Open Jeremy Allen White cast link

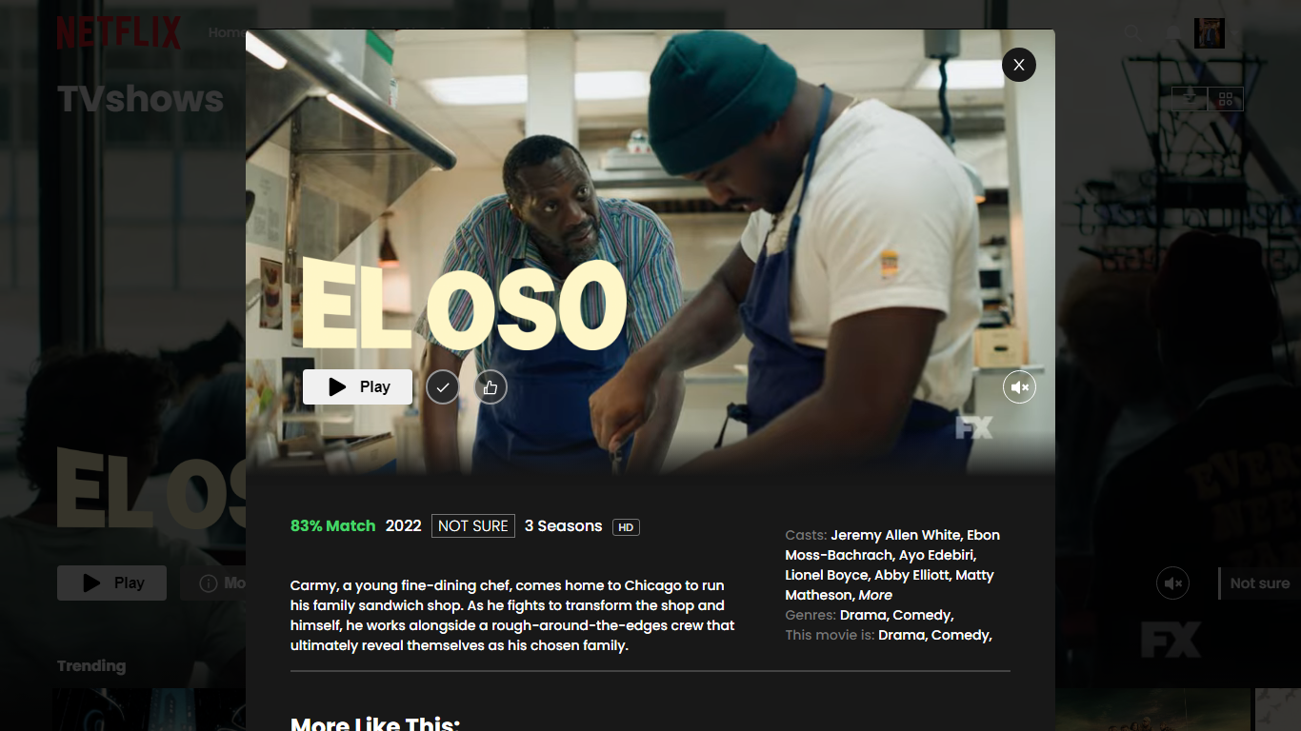(896, 535)
